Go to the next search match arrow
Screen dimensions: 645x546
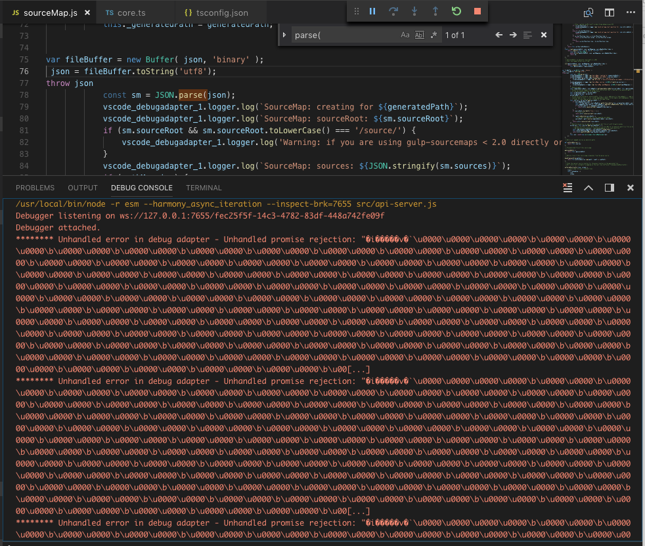point(514,35)
